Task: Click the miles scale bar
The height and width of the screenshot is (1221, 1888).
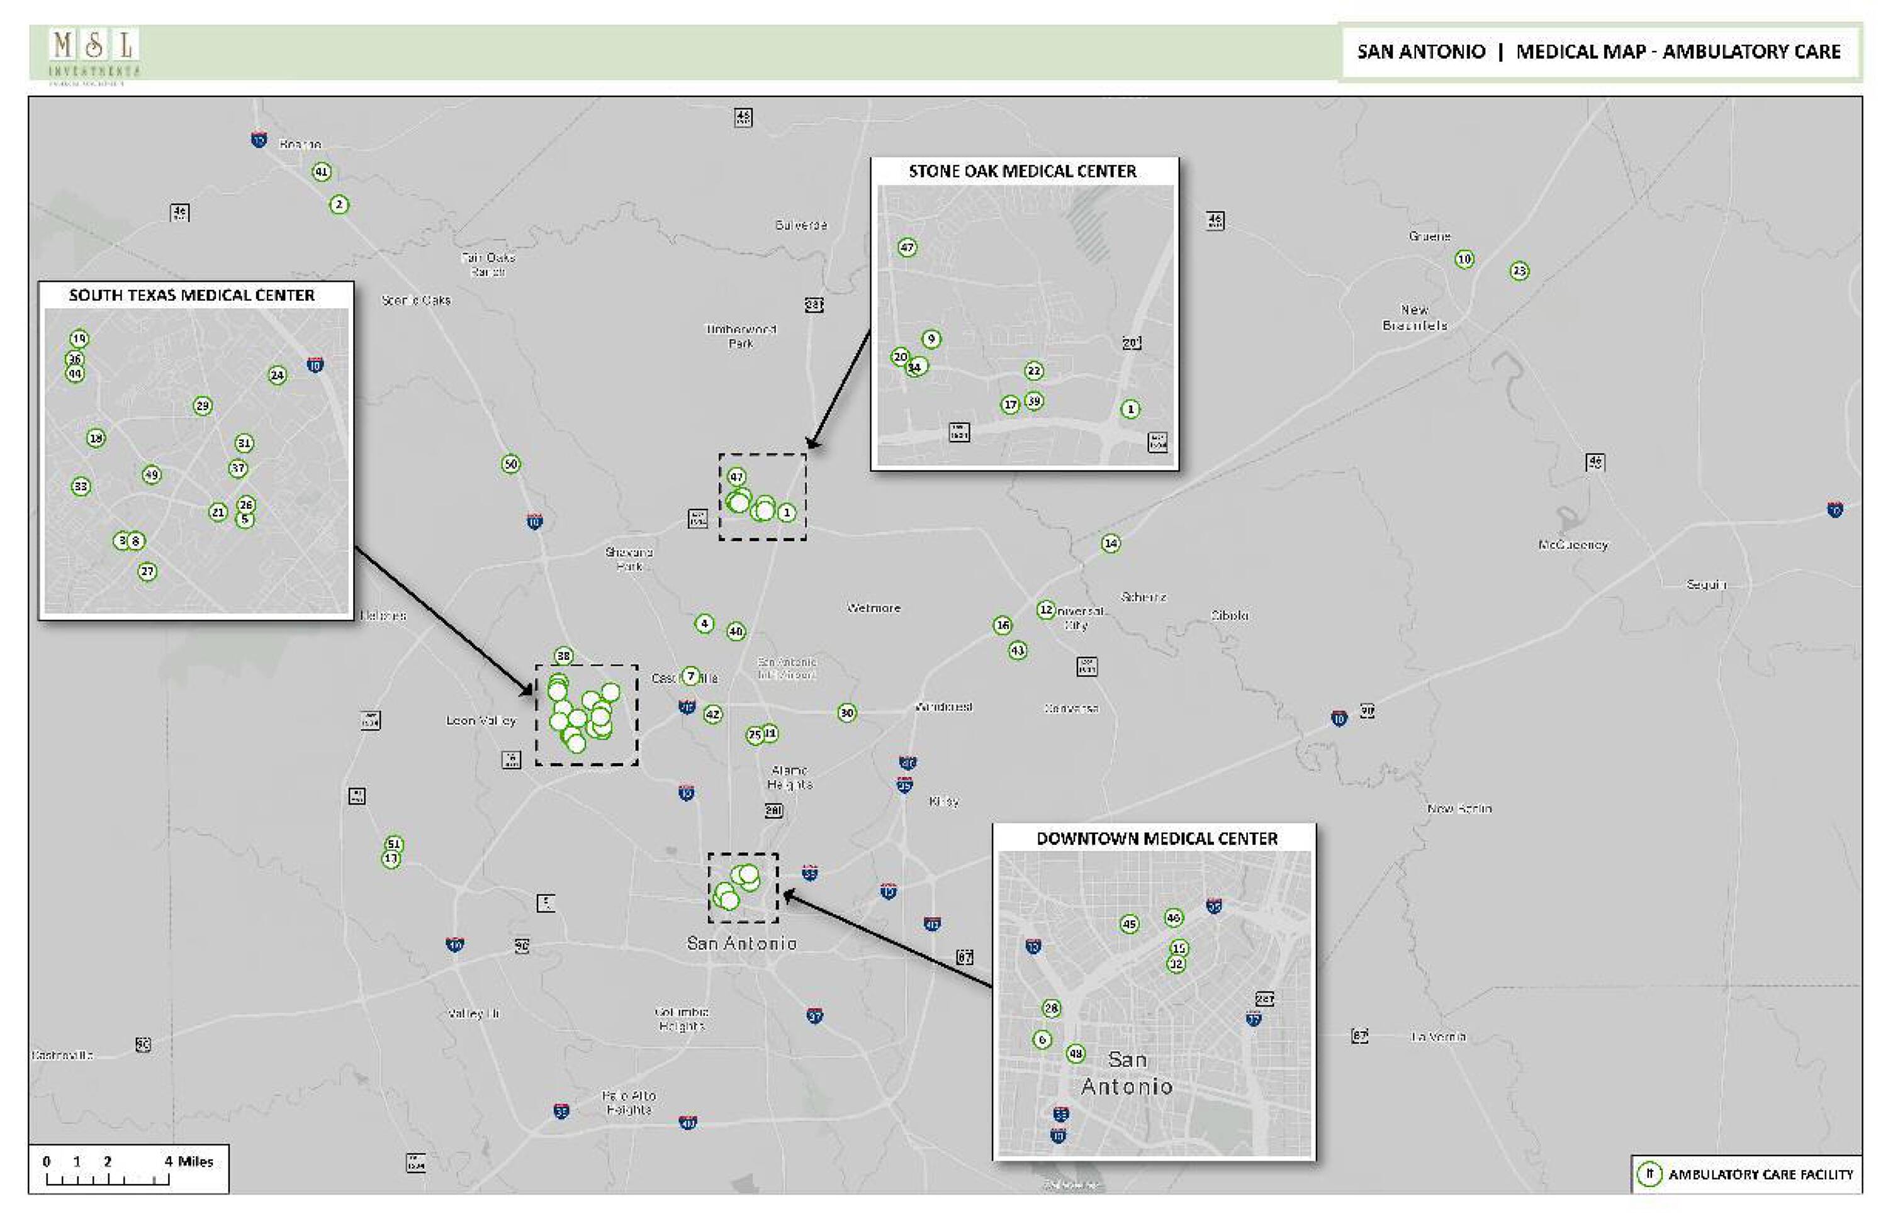Action: point(107,1179)
